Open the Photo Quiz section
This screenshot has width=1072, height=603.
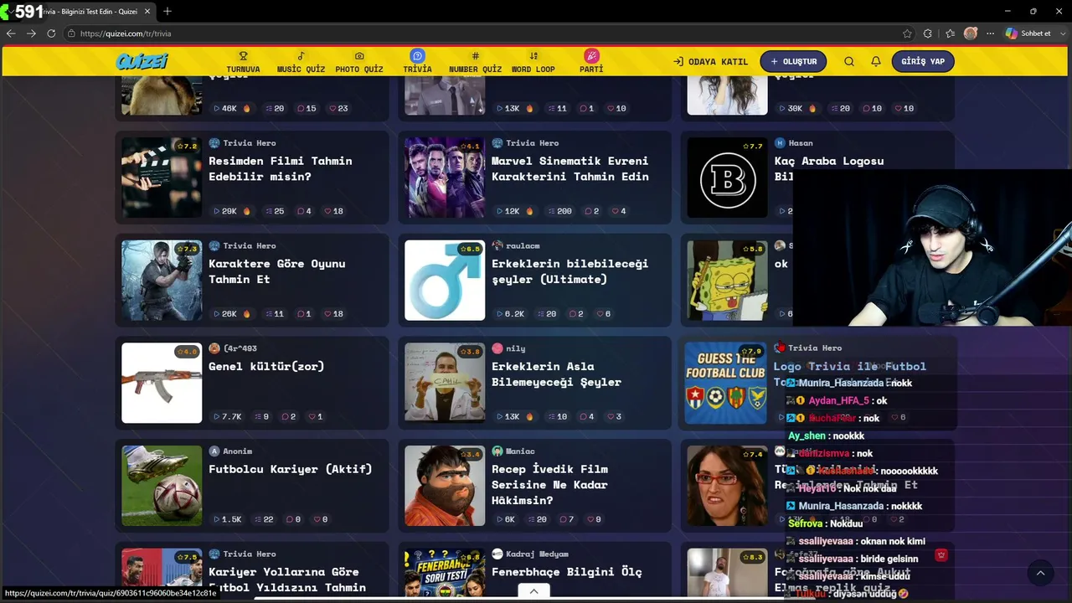pyautogui.click(x=359, y=62)
